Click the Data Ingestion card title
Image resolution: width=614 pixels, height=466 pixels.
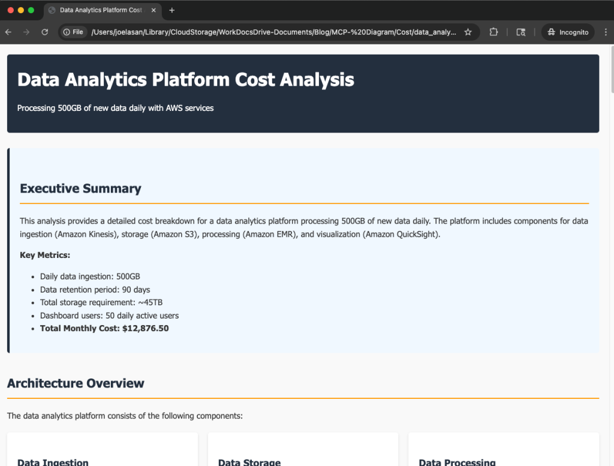53,462
